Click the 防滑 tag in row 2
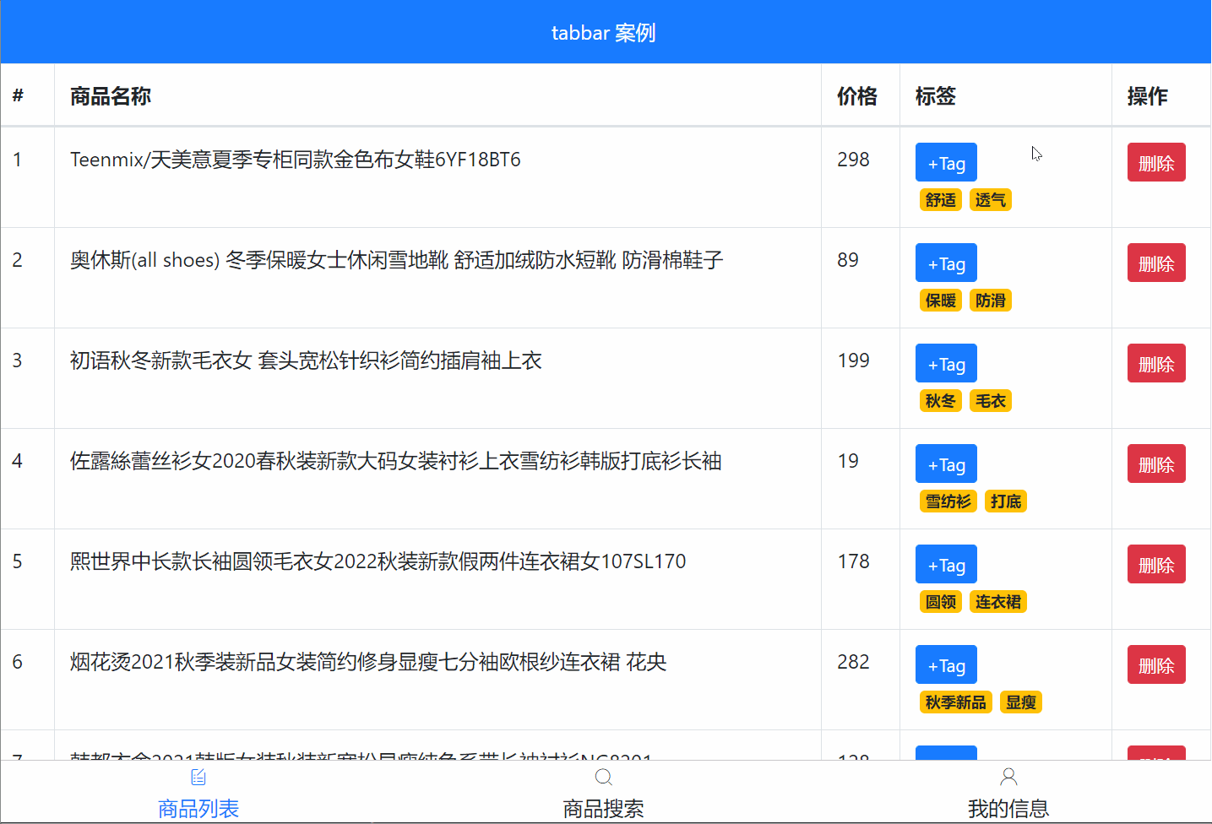This screenshot has height=824, width=1212. [990, 300]
